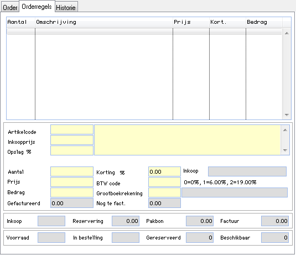Open the Historie tab
This screenshot has height=255, width=296.
(x=66, y=8)
